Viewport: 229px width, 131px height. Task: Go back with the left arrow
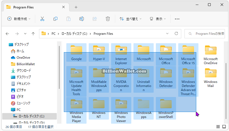pyautogui.click(x=7, y=34)
